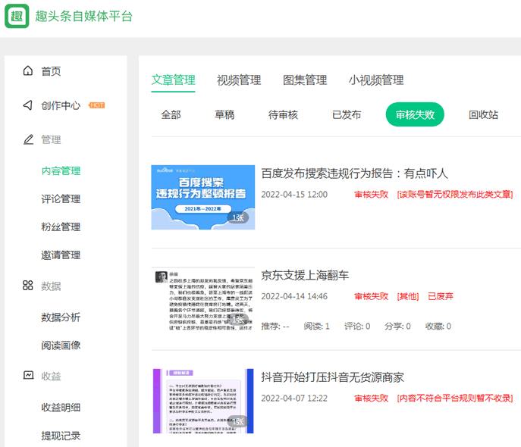This screenshot has width=521, height=447.
Task: Filter articles by 草稿
Action: tap(224, 115)
